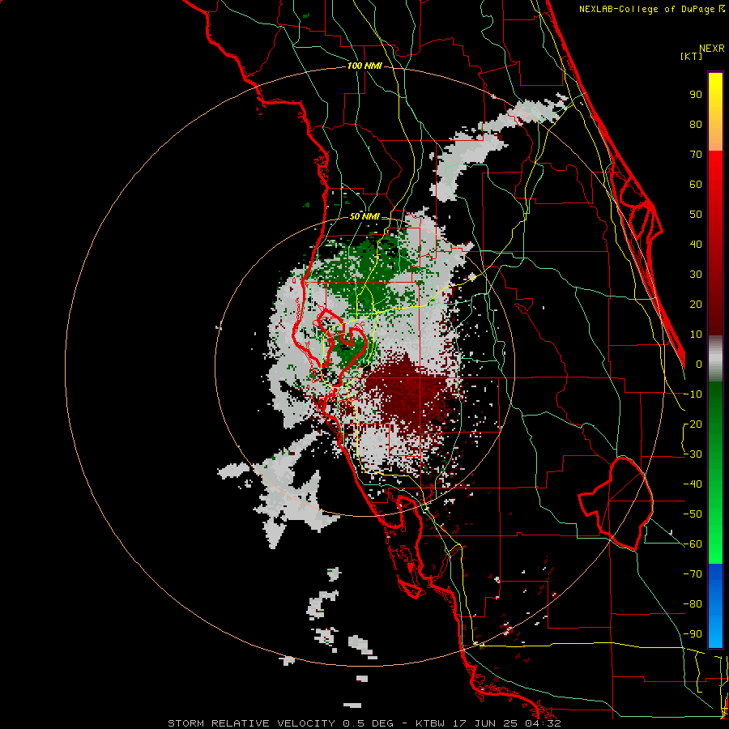This screenshot has width=729, height=729.
Task: Click the blue bottom segment of color bar
Action: coord(715,606)
